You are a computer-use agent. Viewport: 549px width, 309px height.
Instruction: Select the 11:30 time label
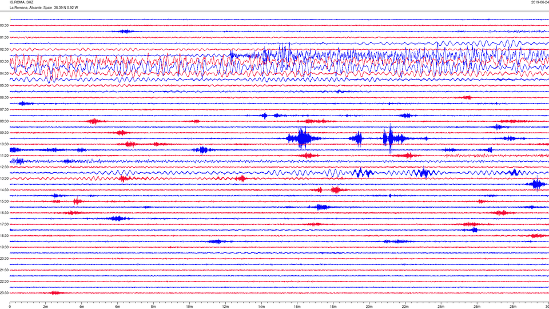[4, 156]
